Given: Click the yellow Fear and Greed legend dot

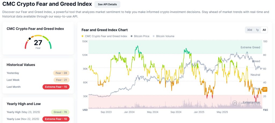Looking at the screenshot, I should click(x=82, y=36).
